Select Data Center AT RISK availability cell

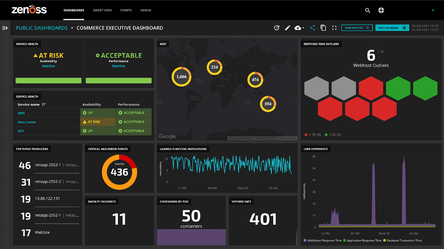98,122
